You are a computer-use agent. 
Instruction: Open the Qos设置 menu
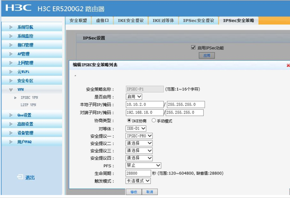pyautogui.click(x=32, y=115)
